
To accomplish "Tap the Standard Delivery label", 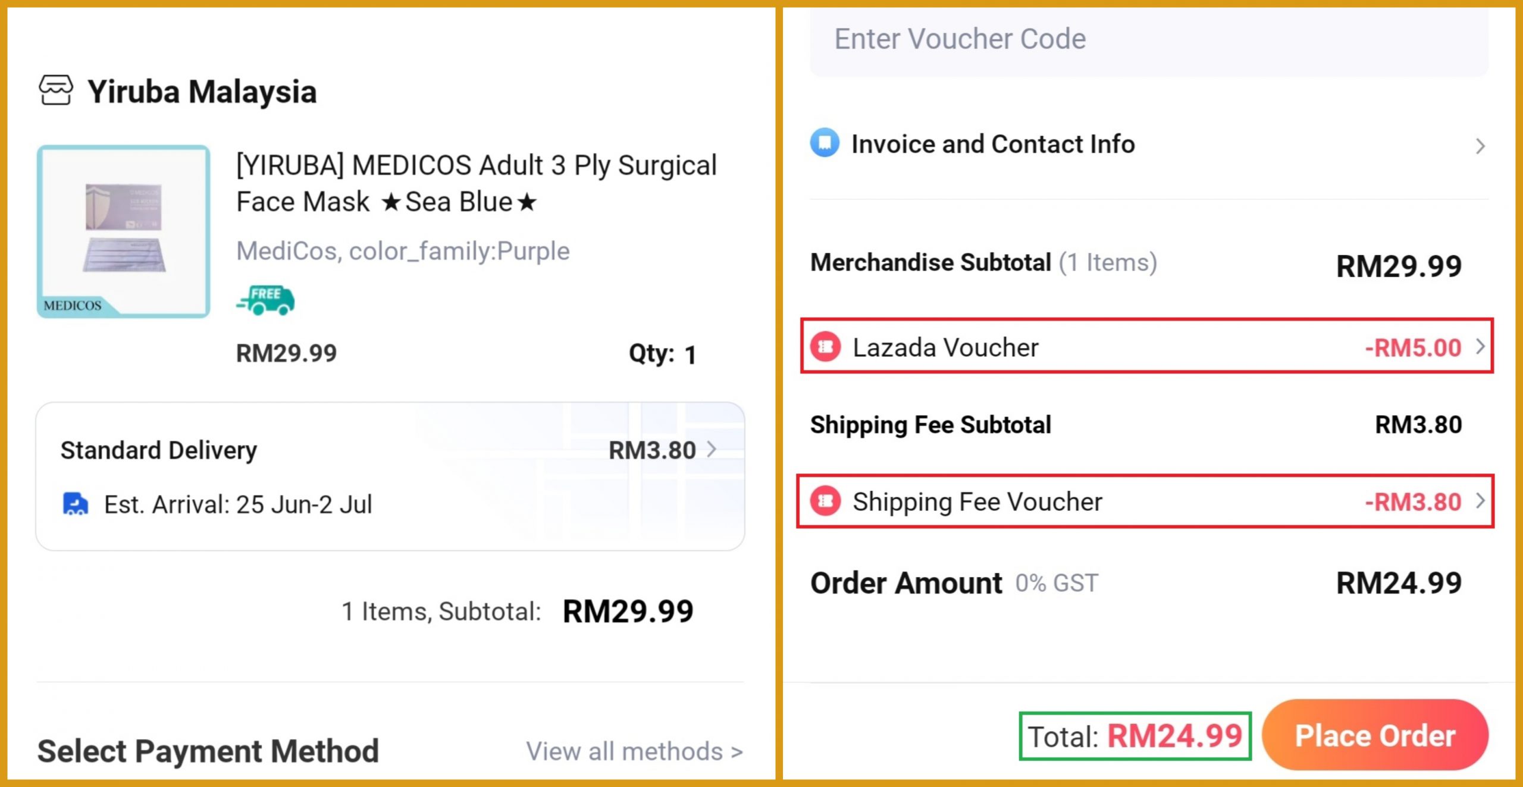I will [159, 450].
